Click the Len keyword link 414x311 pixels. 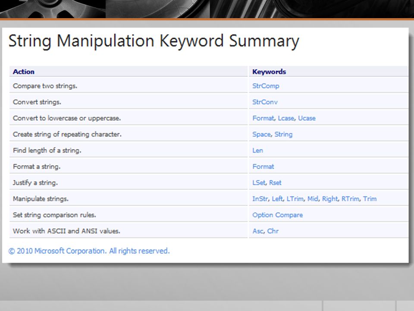click(x=257, y=150)
